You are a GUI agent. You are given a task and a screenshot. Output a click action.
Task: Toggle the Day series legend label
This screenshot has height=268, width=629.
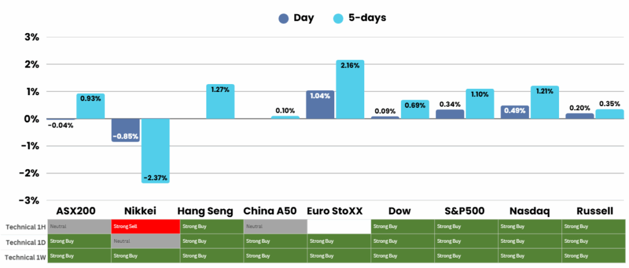[x=303, y=18]
